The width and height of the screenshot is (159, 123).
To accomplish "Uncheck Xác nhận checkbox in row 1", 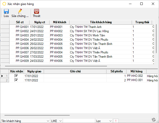I will pyautogui.click(x=16, y=76).
